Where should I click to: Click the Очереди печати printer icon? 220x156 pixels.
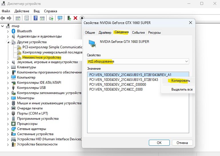[13, 108]
